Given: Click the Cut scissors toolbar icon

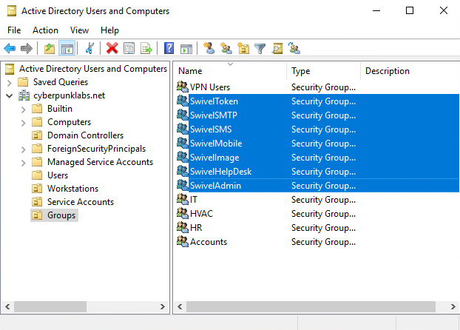Looking at the screenshot, I should [x=89, y=49].
